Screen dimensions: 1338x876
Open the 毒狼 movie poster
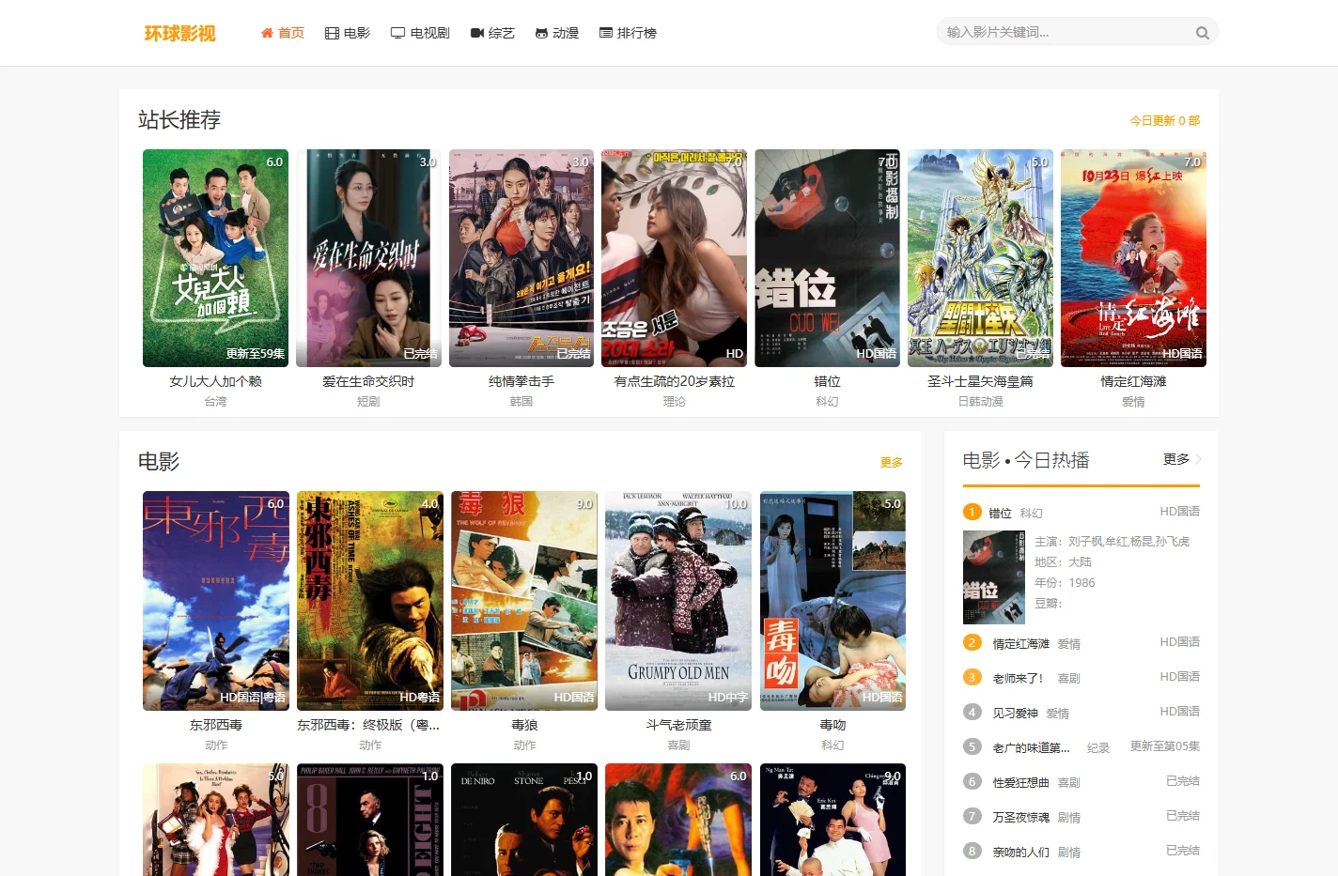tap(524, 601)
